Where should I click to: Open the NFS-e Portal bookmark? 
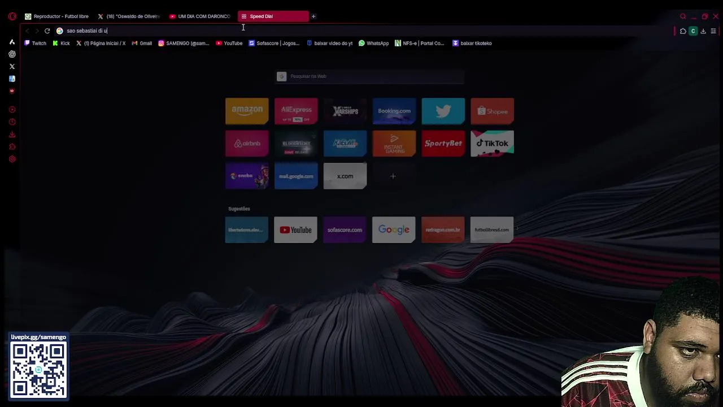[420, 43]
